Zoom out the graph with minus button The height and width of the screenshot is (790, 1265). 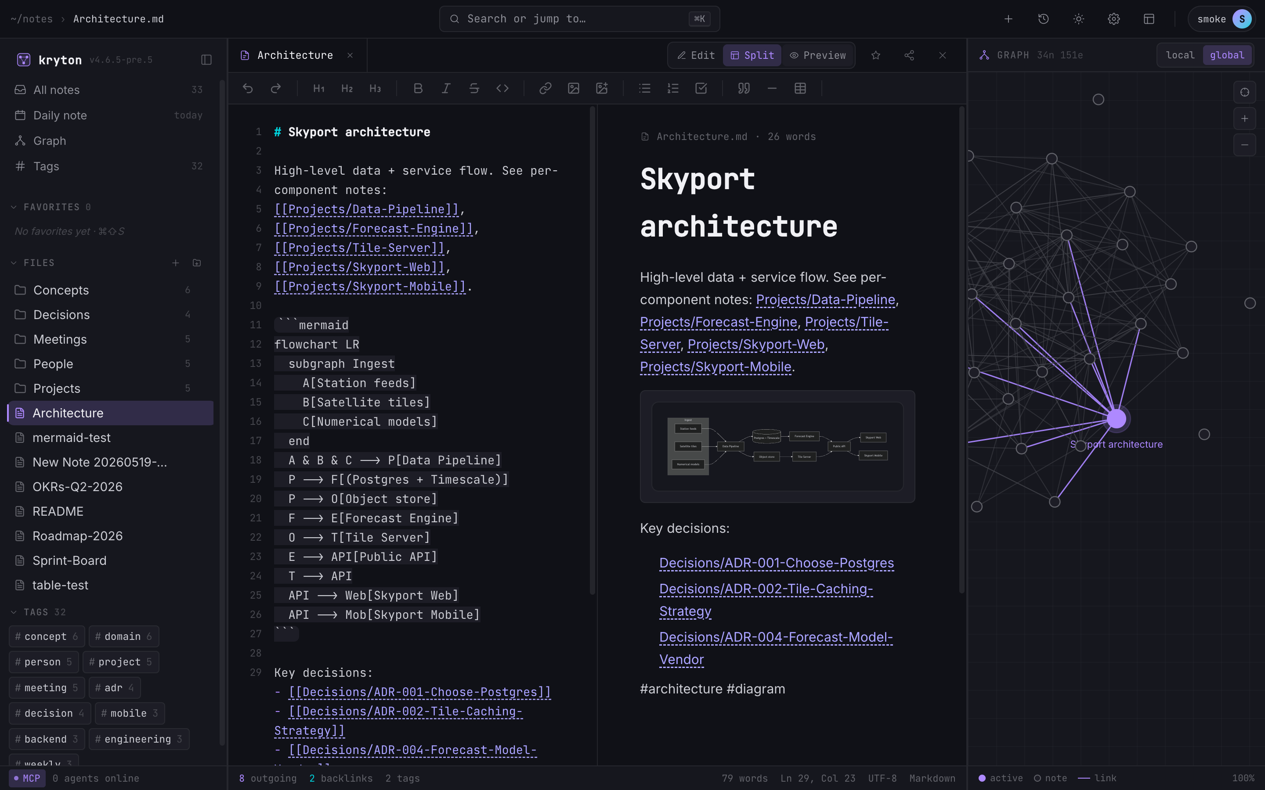point(1245,145)
